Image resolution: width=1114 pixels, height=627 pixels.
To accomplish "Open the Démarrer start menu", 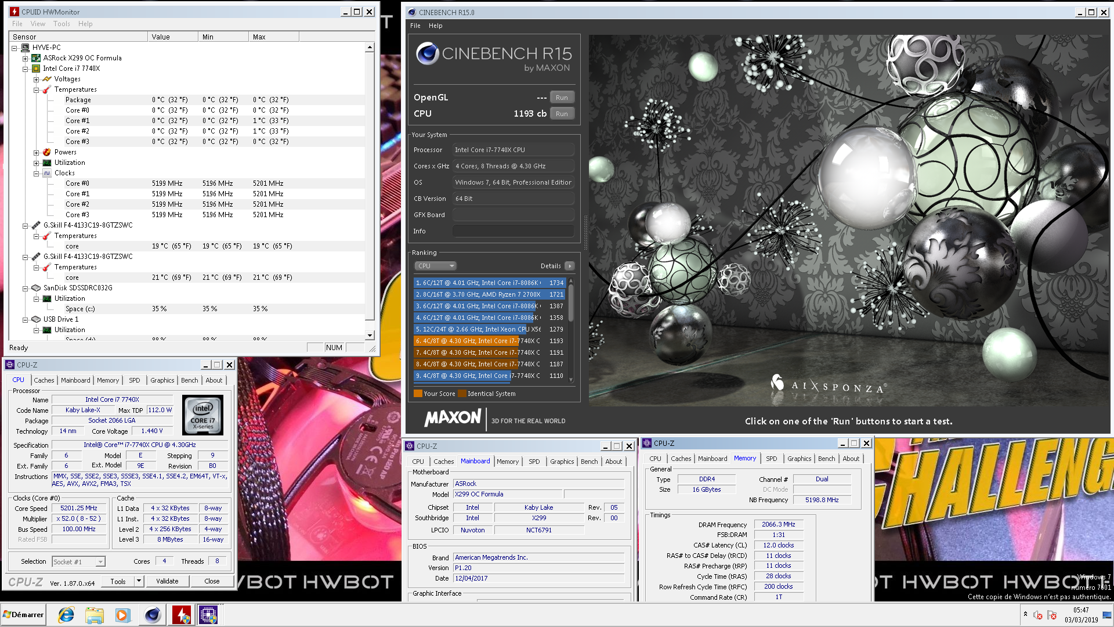I will click(x=23, y=615).
